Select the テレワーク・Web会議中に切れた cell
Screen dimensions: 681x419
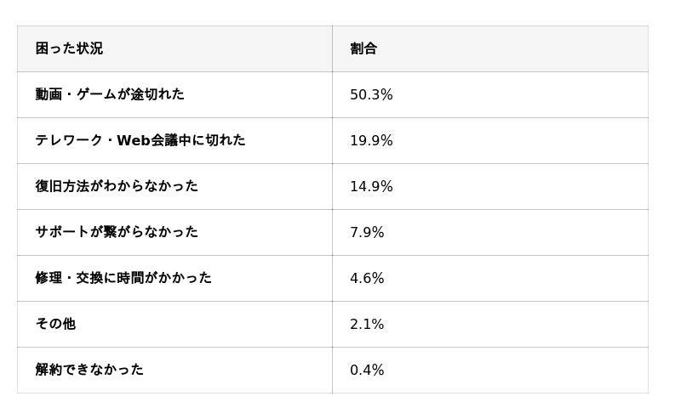[140, 140]
